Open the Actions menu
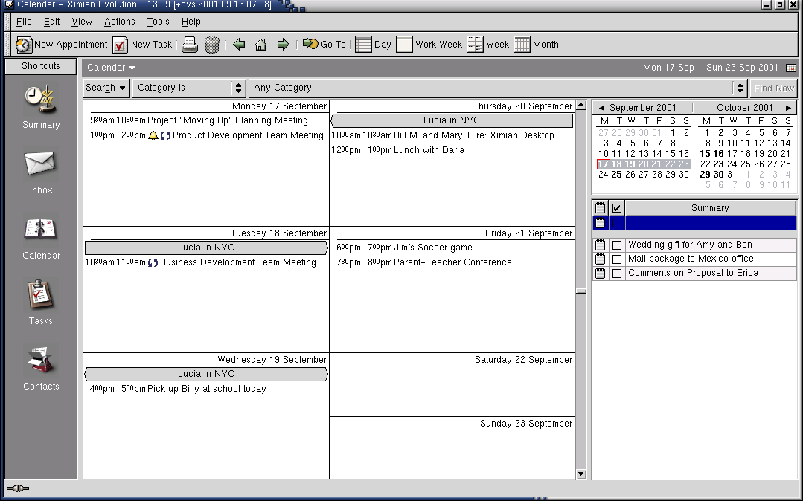 tap(119, 22)
